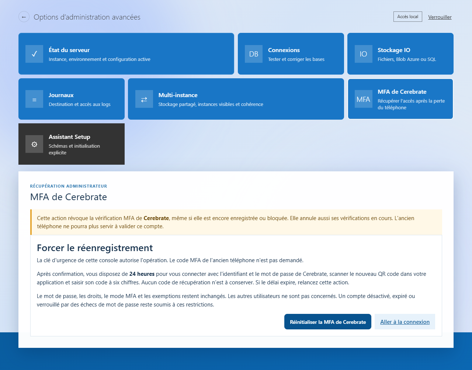Follow the Aller à la connexion link
Image resolution: width=472 pixels, height=370 pixels.
[x=405, y=322]
